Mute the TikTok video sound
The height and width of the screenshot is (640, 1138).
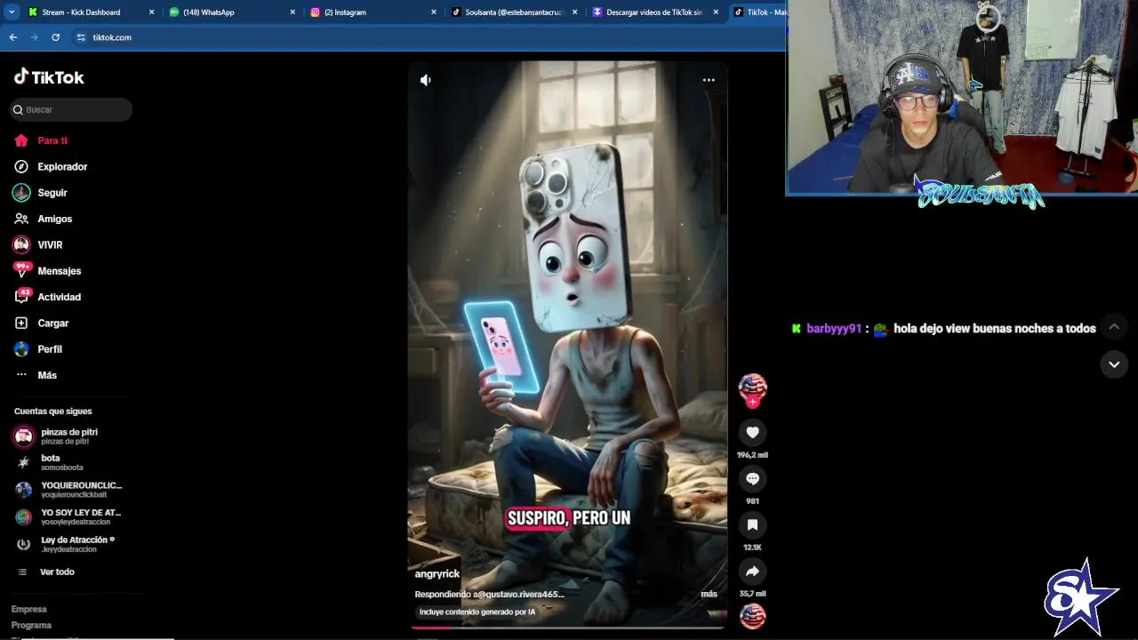[426, 80]
